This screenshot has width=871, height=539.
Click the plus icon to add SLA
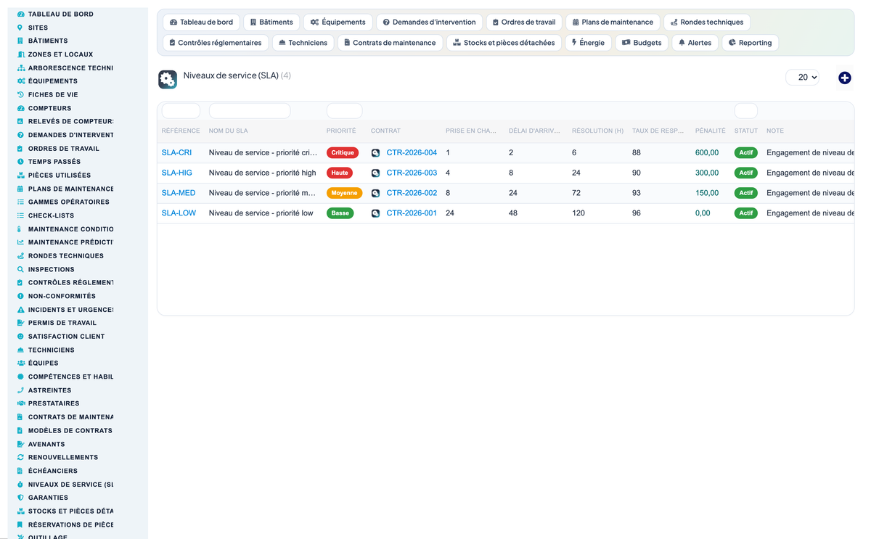844,78
